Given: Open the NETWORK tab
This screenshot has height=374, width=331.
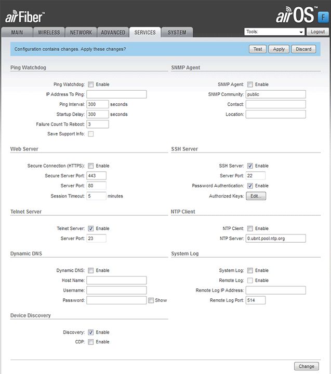Looking at the screenshot, I should (x=81, y=32).
